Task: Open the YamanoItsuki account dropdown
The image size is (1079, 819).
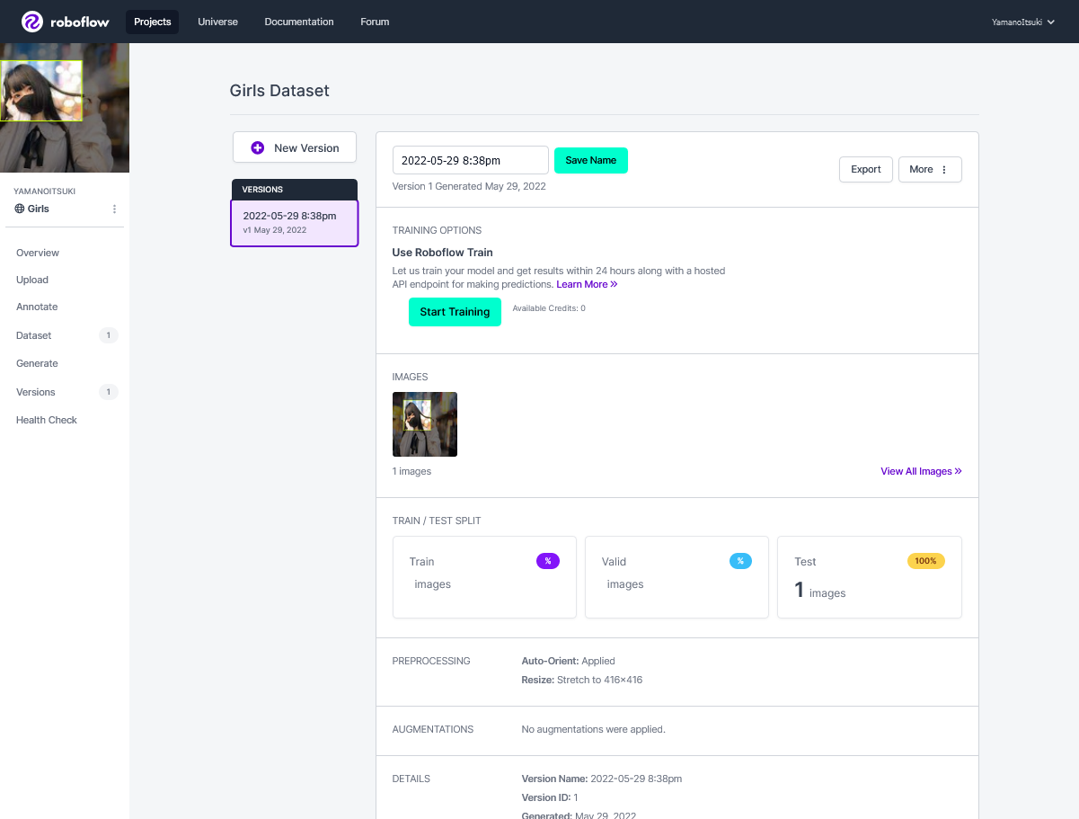Action: 1022,22
